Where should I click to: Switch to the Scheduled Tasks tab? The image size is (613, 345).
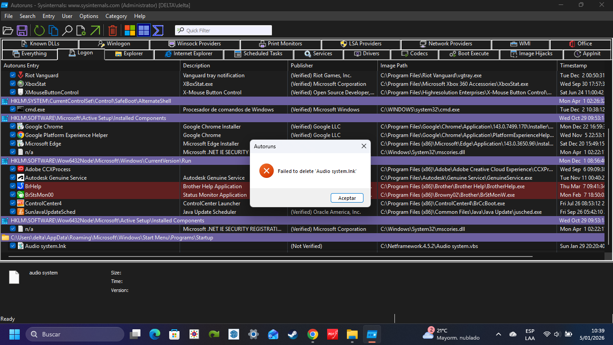click(x=259, y=54)
